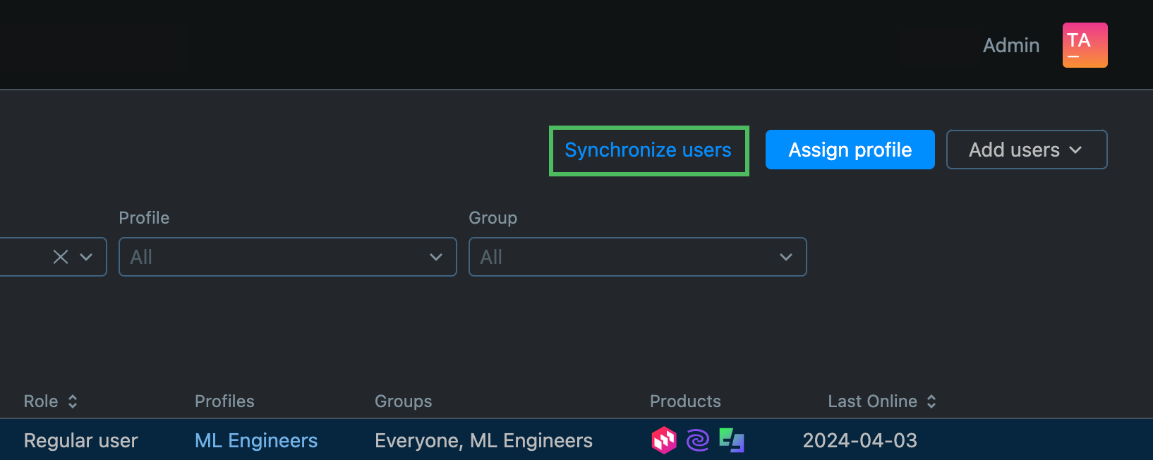Viewport: 1153px width, 460px height.
Task: Click the Profiles column header
Action: pyautogui.click(x=224, y=401)
